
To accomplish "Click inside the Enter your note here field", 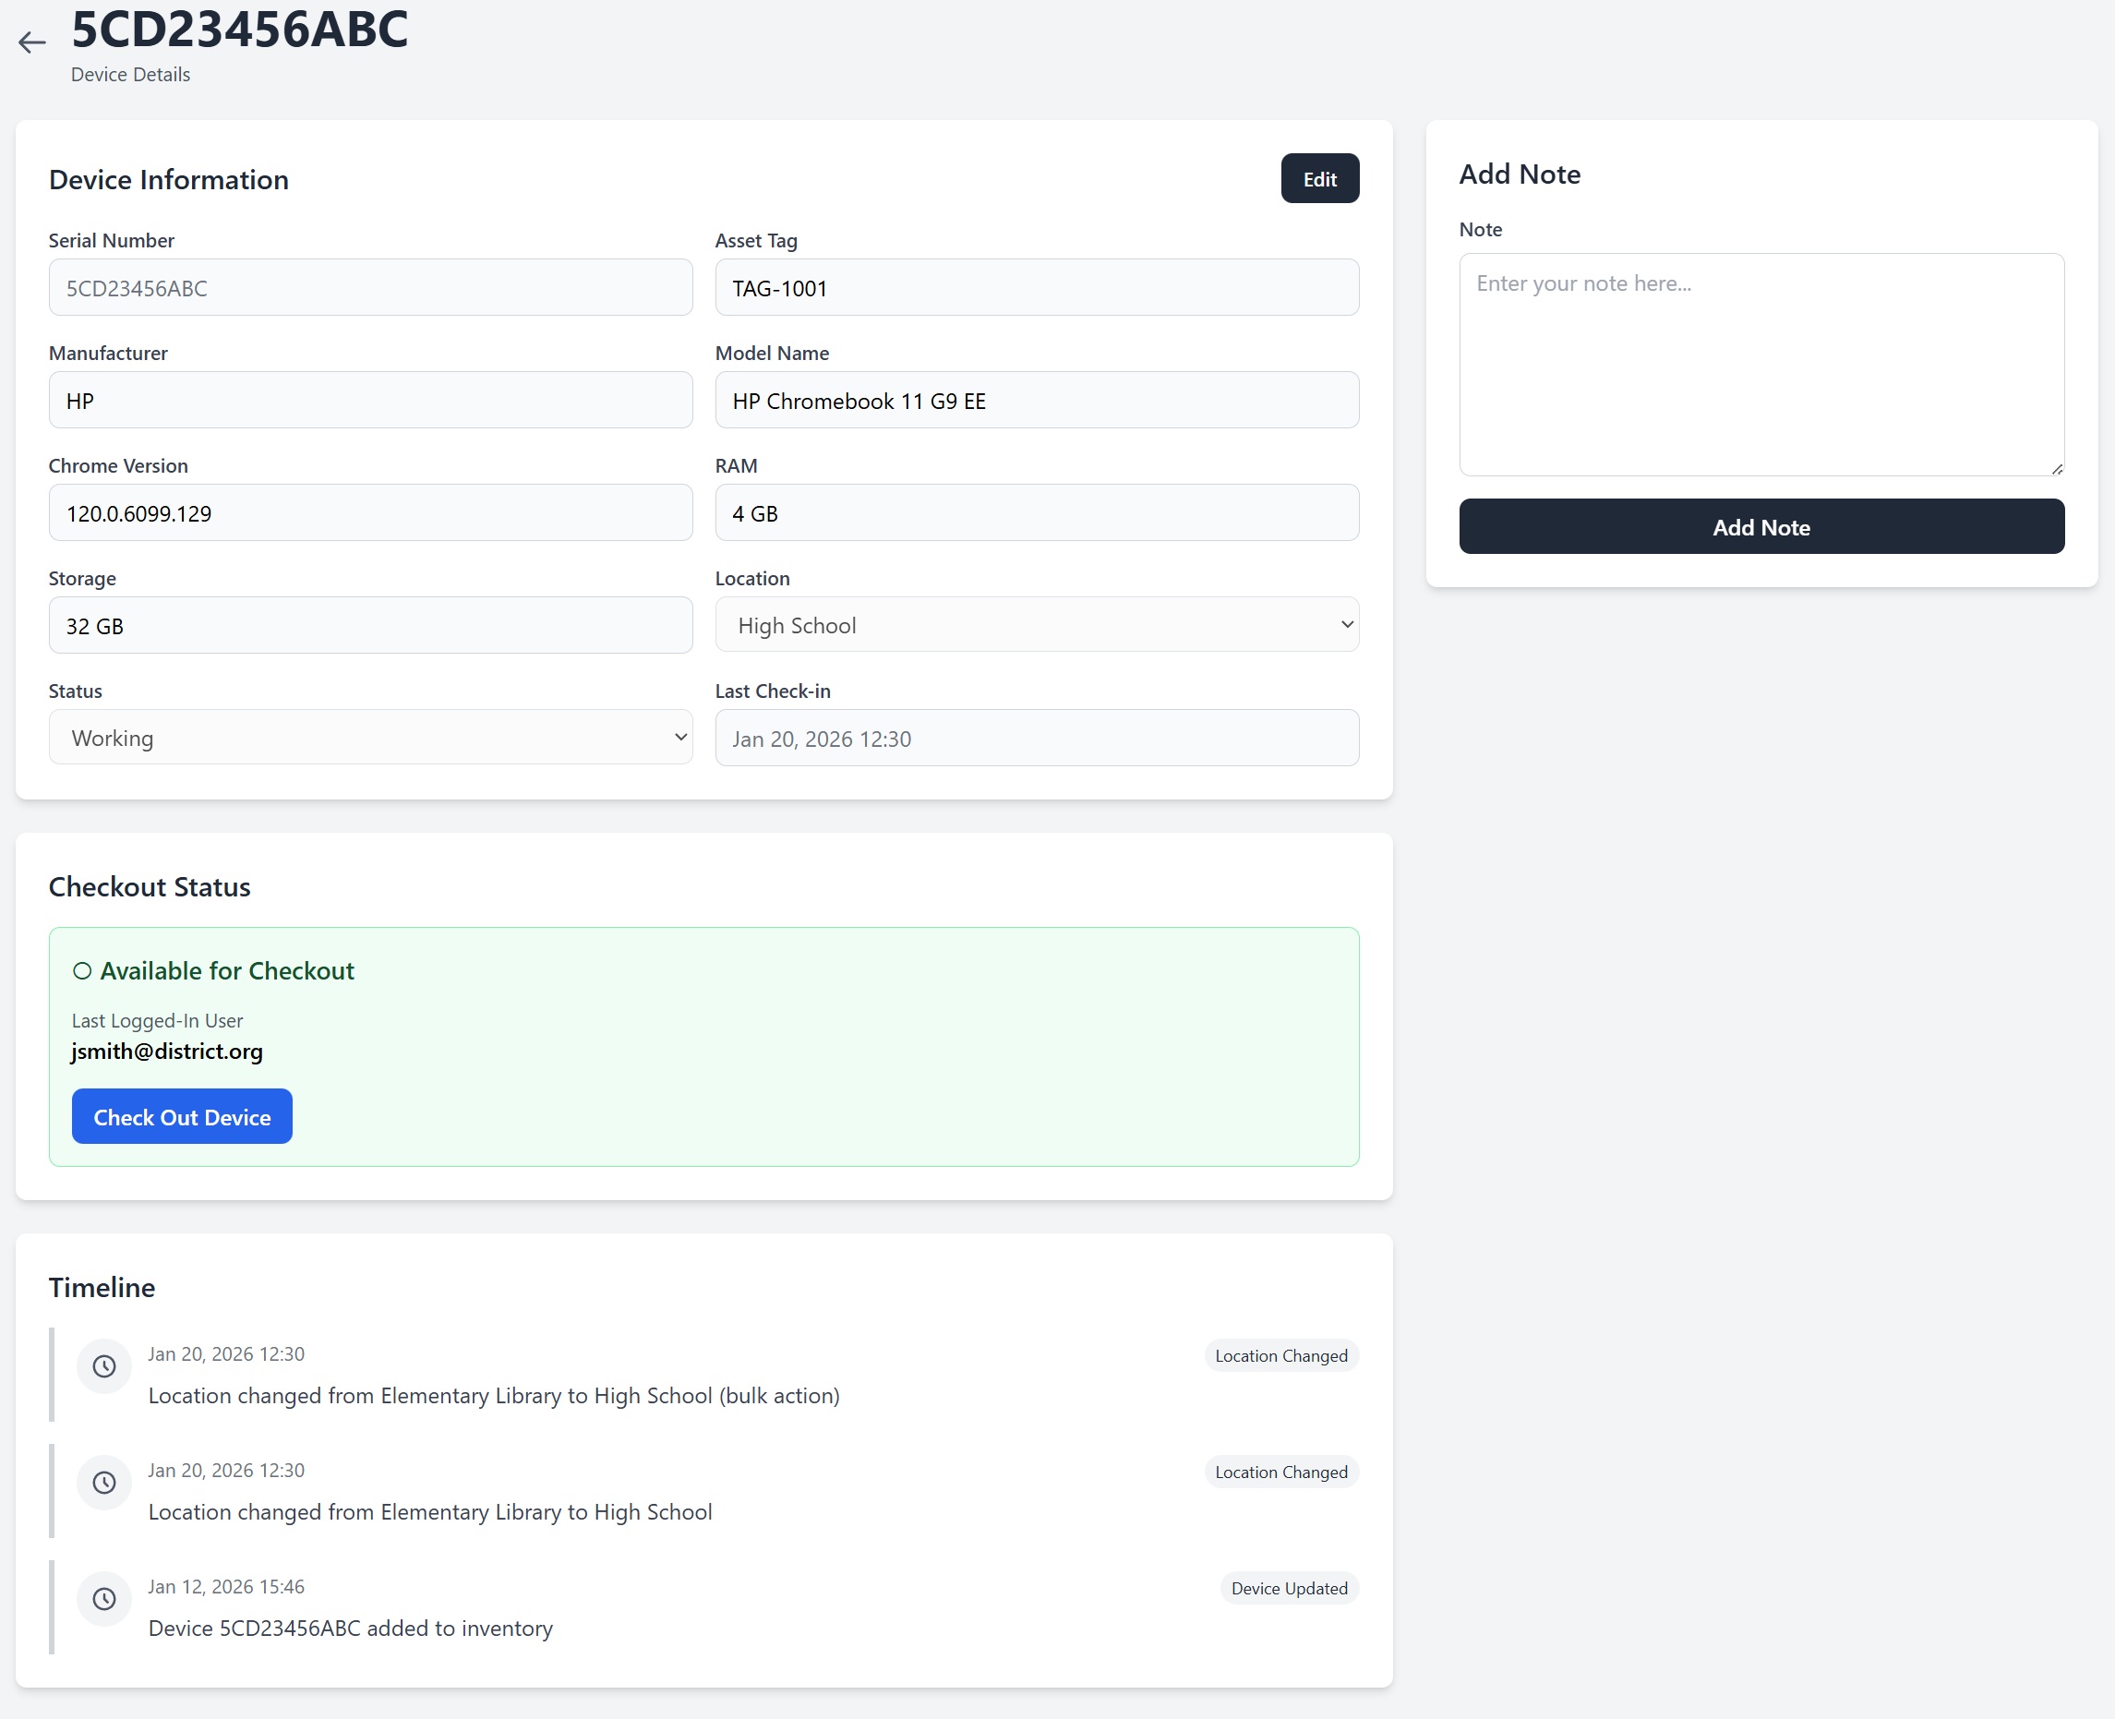I will [x=1760, y=365].
